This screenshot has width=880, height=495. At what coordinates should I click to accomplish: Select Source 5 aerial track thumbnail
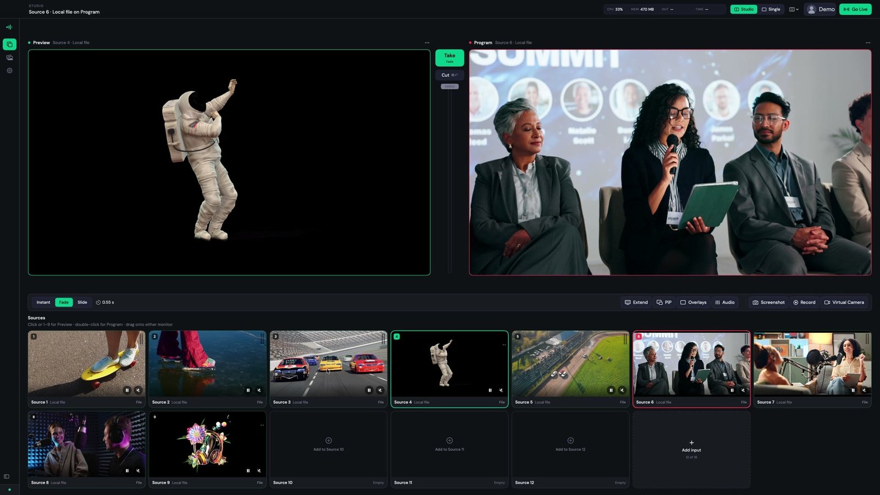(570, 364)
